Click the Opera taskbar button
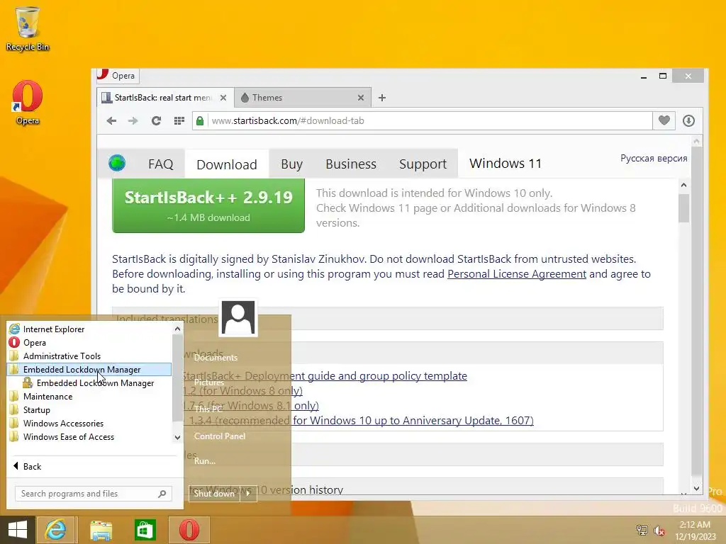The image size is (726, 544). pyautogui.click(x=189, y=530)
